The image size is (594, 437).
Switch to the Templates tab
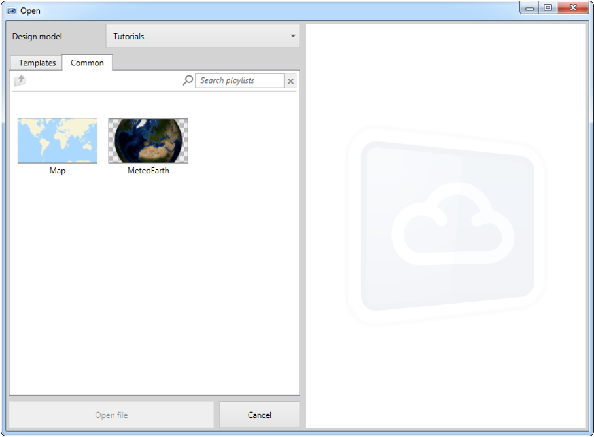click(37, 63)
